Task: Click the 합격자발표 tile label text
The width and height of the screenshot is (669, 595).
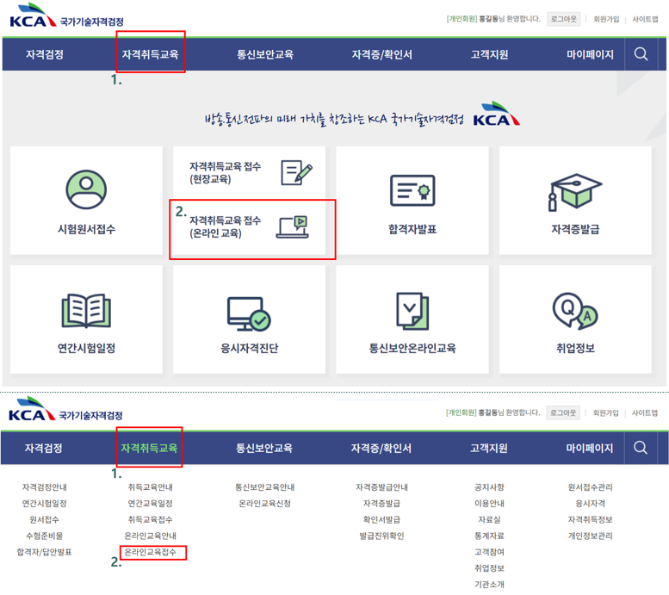Action: click(412, 229)
